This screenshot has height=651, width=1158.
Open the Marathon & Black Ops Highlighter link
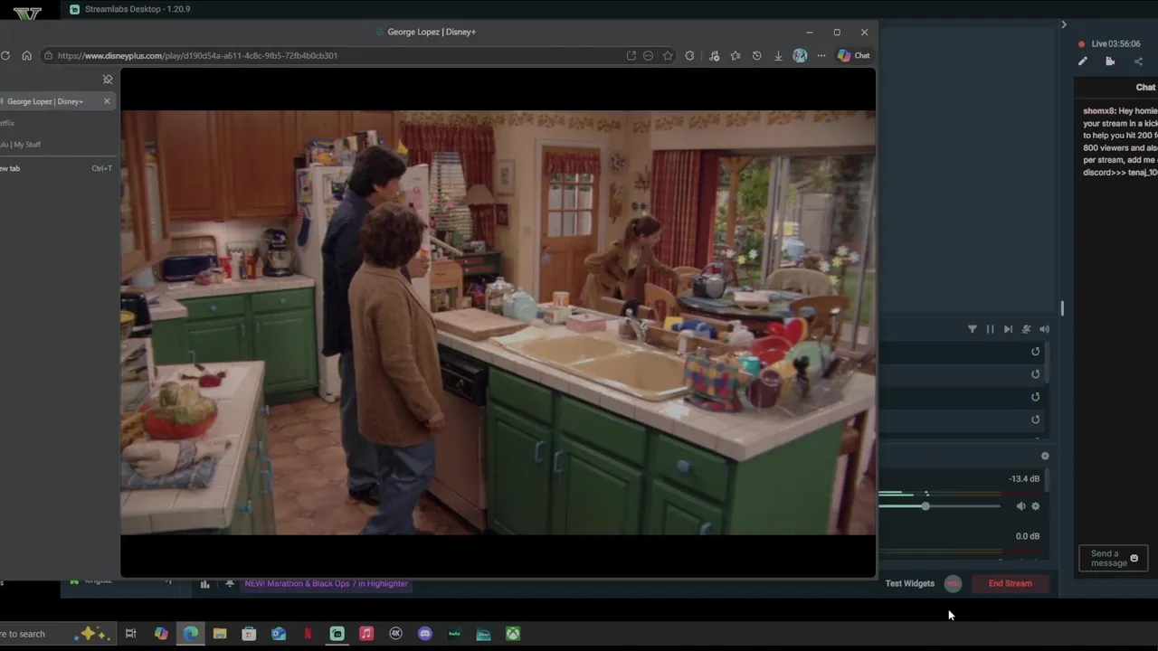(x=327, y=584)
